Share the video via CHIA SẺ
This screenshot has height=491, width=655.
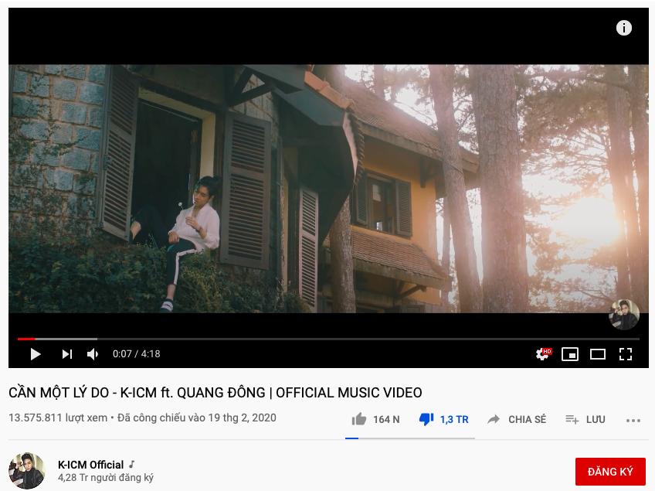point(517,419)
